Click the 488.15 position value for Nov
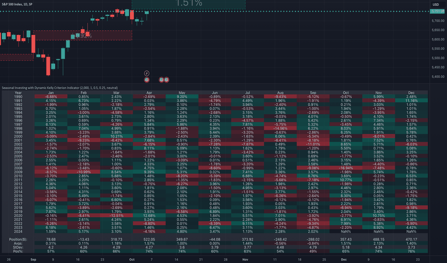 point(378,240)
